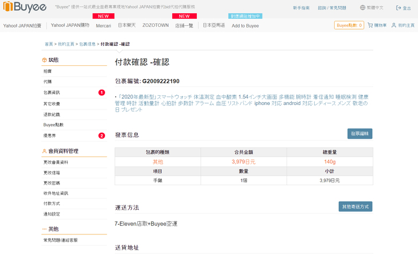
Task: Click the My Page person icon
Action: [394, 25]
